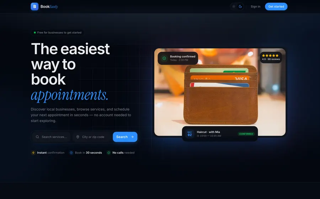This screenshot has height=199, width=320.
Task: Click the blue Search button
Action: [x=125, y=137]
